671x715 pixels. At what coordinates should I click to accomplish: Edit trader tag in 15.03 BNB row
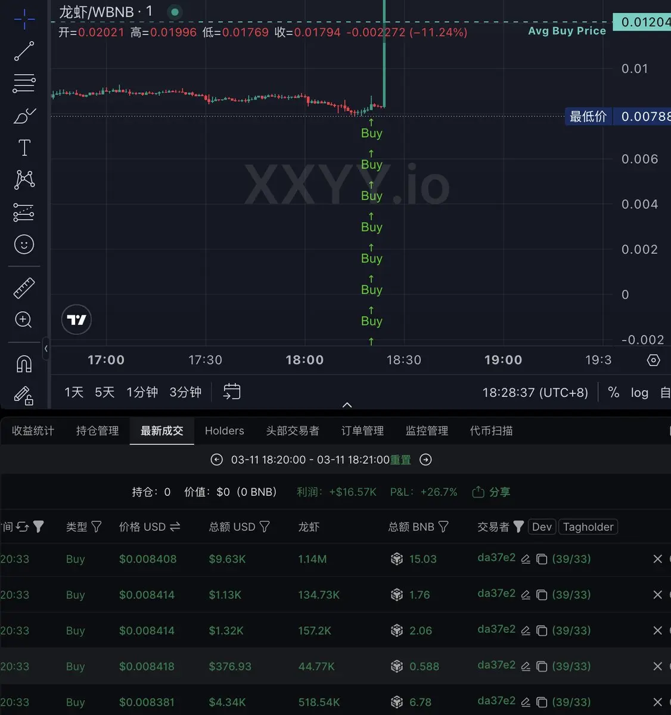(526, 559)
